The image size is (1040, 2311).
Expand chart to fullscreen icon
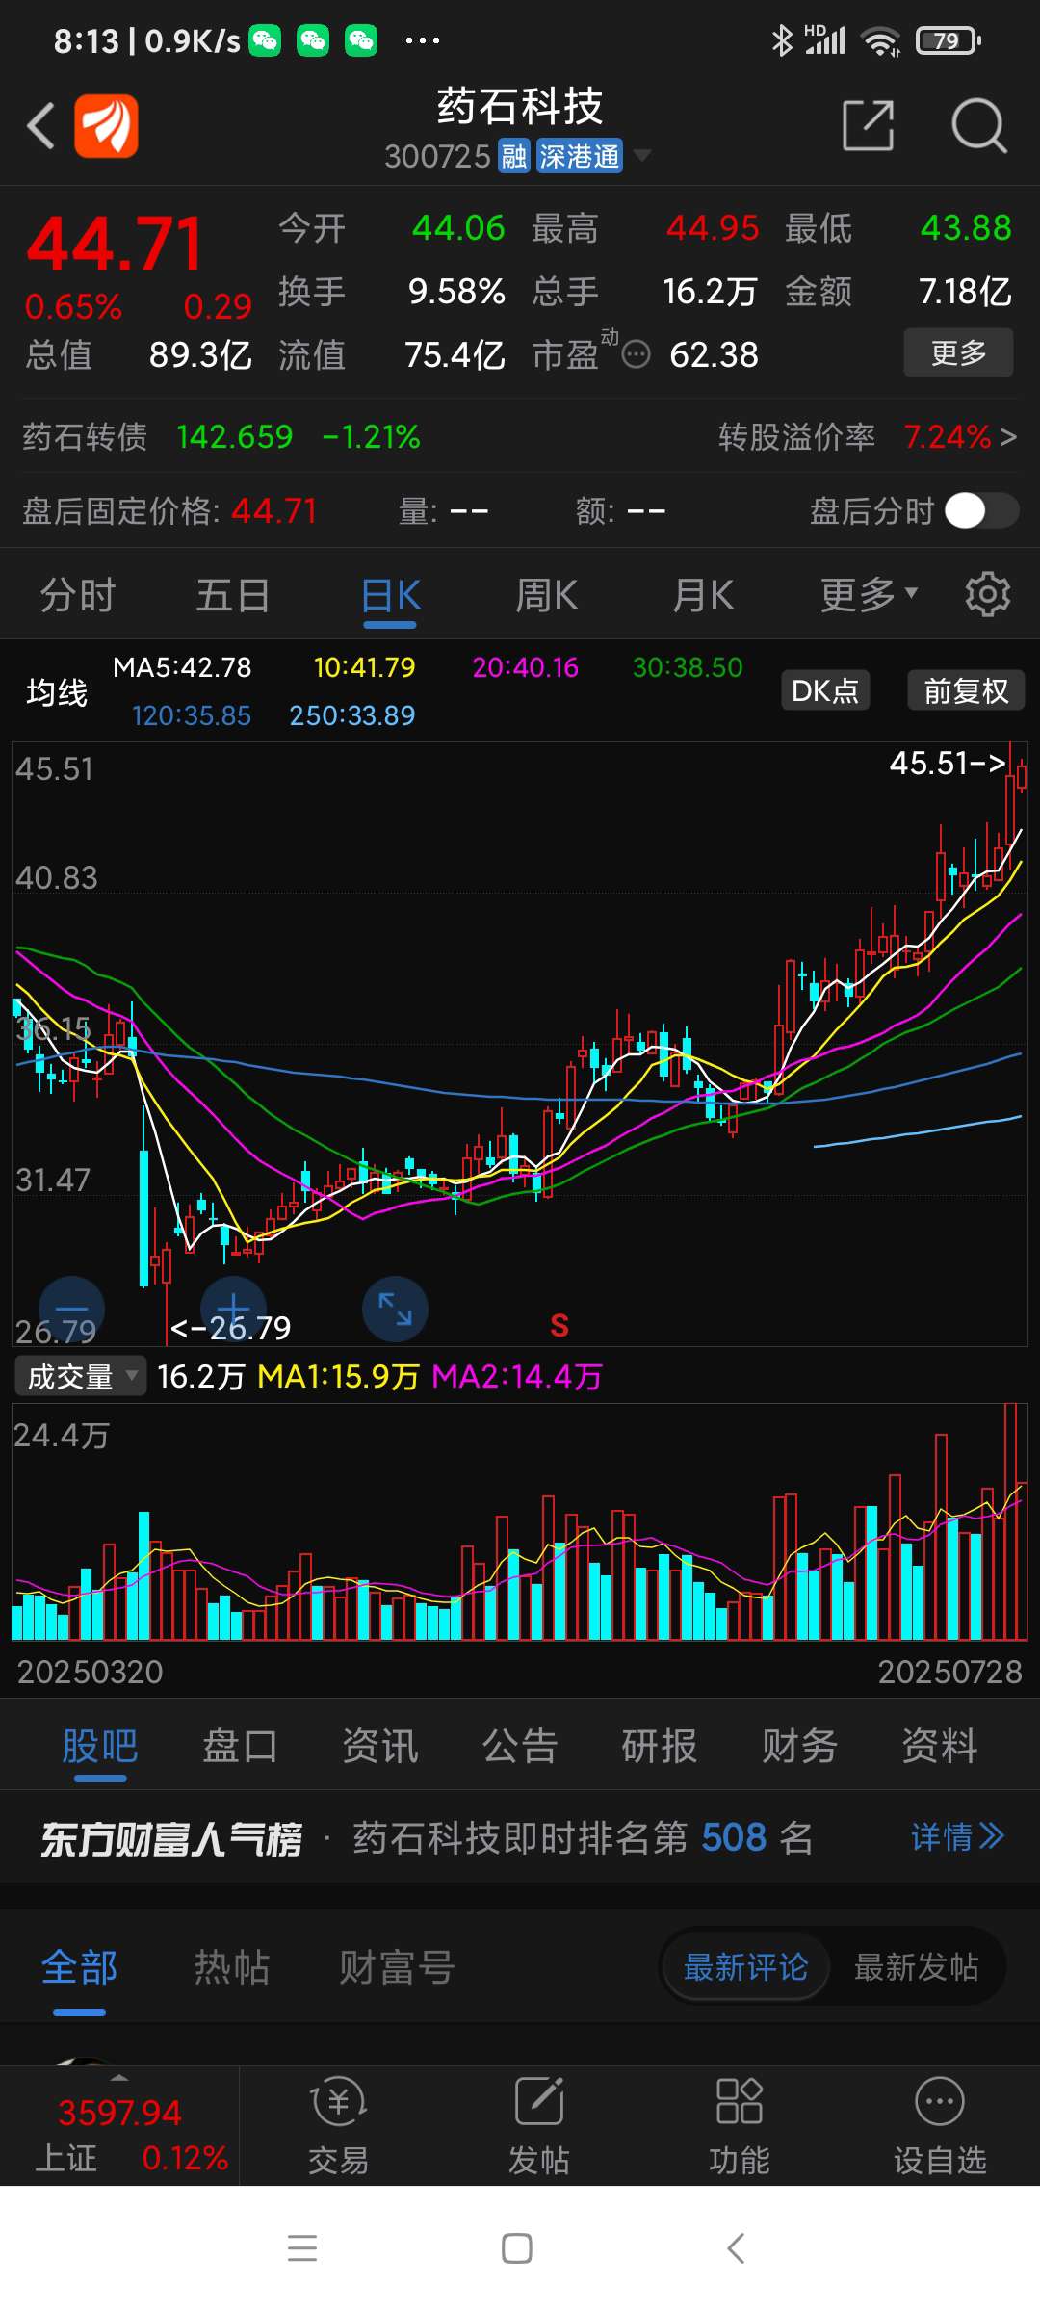tap(395, 1310)
